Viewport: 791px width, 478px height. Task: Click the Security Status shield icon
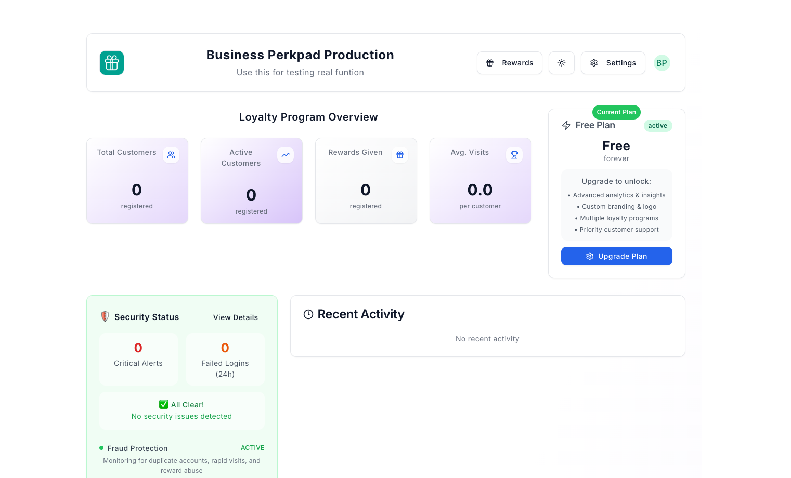pos(105,317)
